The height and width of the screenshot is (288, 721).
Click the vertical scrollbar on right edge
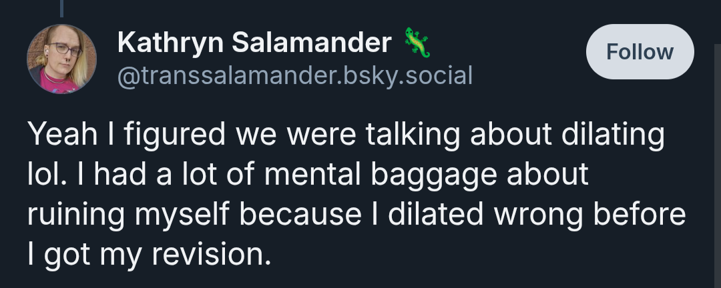(x=718, y=165)
